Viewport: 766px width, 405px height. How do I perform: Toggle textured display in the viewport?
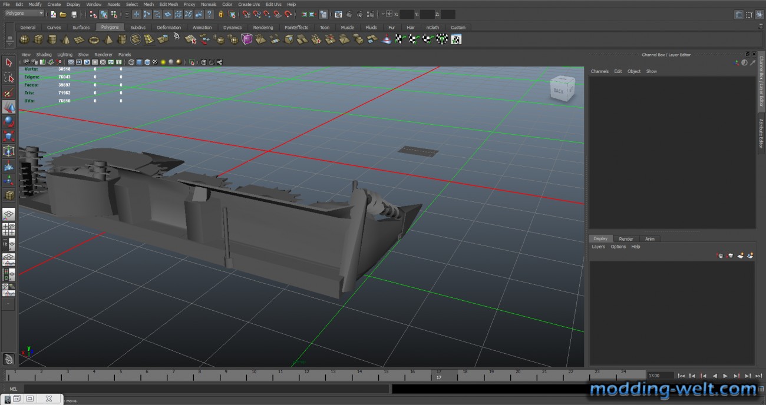pyautogui.click(x=155, y=62)
